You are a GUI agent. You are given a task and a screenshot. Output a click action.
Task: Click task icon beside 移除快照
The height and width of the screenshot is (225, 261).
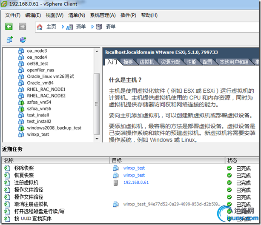click(x=7, y=168)
